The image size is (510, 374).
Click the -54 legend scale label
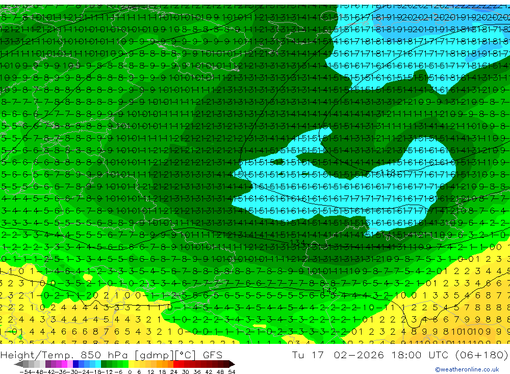25,372
